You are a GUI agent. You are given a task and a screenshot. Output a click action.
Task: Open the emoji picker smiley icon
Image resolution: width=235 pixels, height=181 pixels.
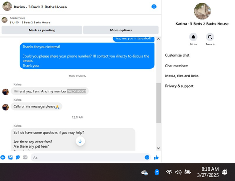point(147,158)
